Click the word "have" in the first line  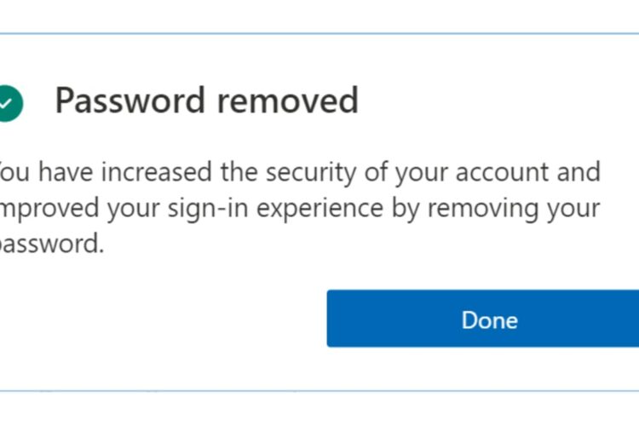66,172
